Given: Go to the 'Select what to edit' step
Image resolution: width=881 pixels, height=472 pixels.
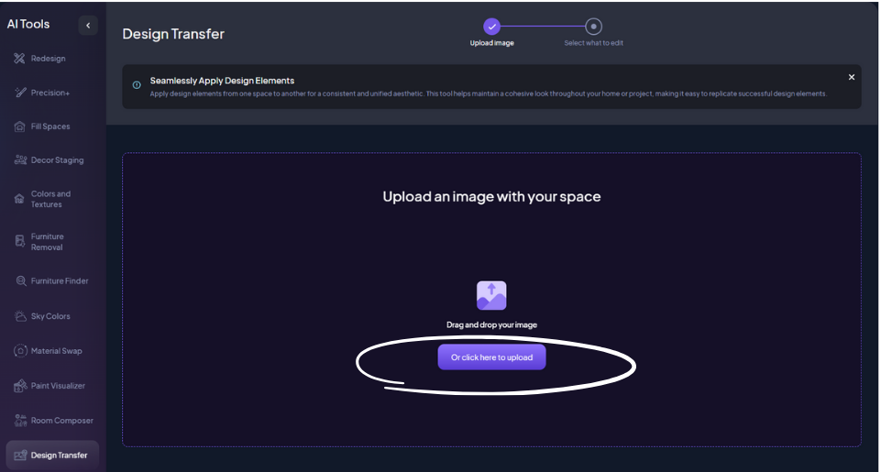Looking at the screenshot, I should [593, 27].
